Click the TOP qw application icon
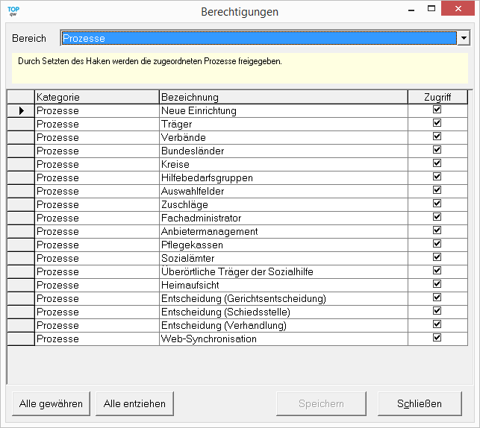Screen dimensions: 480x428 tap(13, 11)
